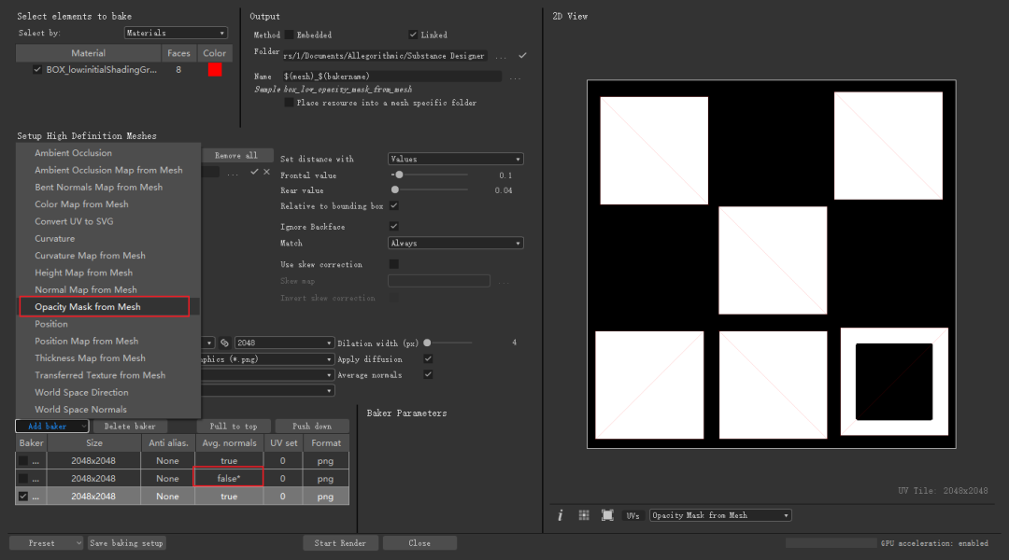Click Start Render button
Image resolution: width=1009 pixels, height=560 pixels.
pyautogui.click(x=340, y=543)
